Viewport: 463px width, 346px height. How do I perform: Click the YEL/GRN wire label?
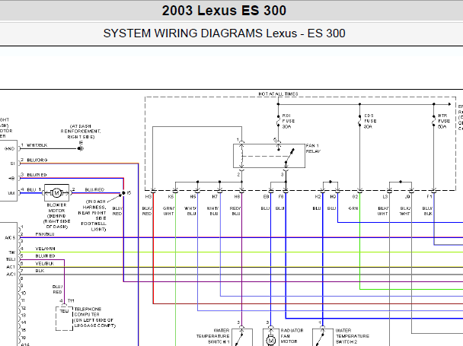(45, 249)
